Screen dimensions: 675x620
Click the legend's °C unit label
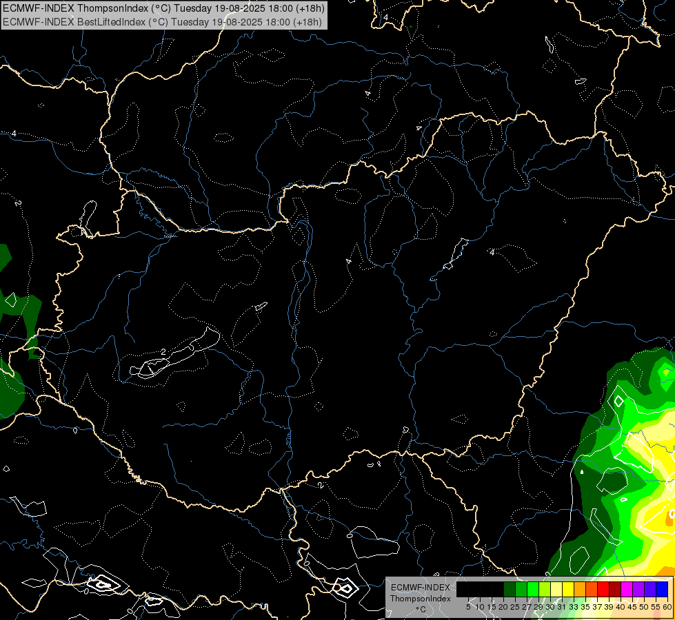(421, 609)
